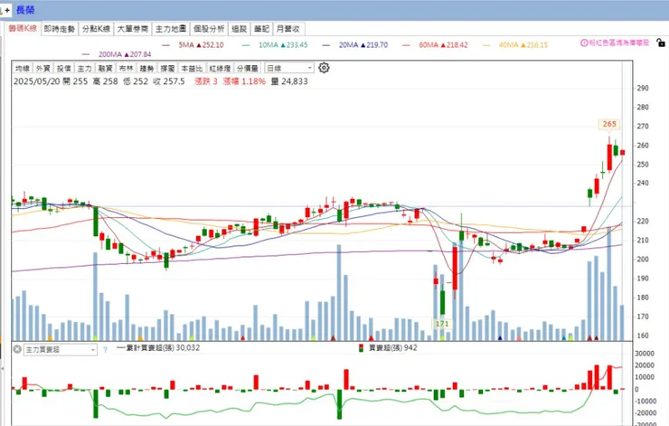Viewport: 669px width, 426px height.
Task: Click the 累計買賣超(張) 30,032 legend
Action: point(158,348)
